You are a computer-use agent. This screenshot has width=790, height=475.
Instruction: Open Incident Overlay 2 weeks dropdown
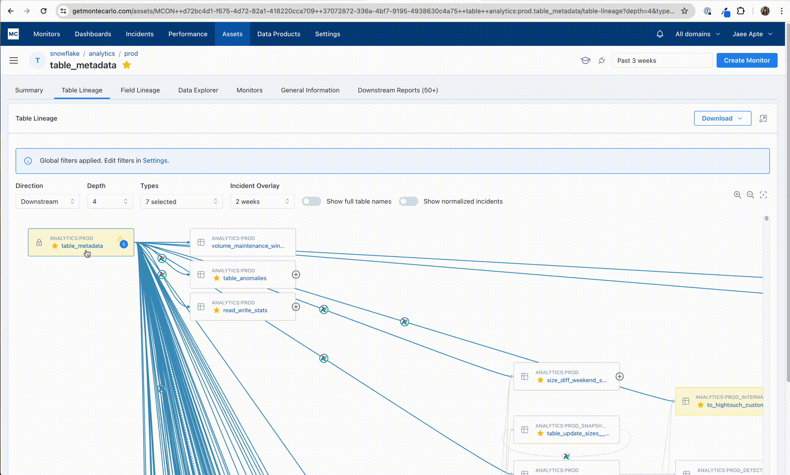[x=262, y=201]
